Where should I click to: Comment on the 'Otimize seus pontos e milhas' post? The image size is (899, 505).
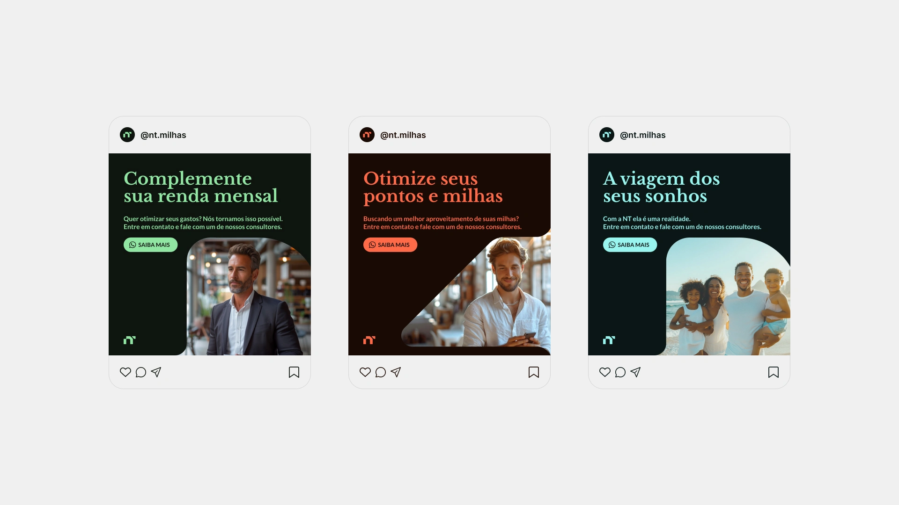pyautogui.click(x=380, y=372)
